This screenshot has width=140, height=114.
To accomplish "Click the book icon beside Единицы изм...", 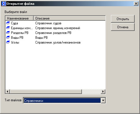I will 8,28.
